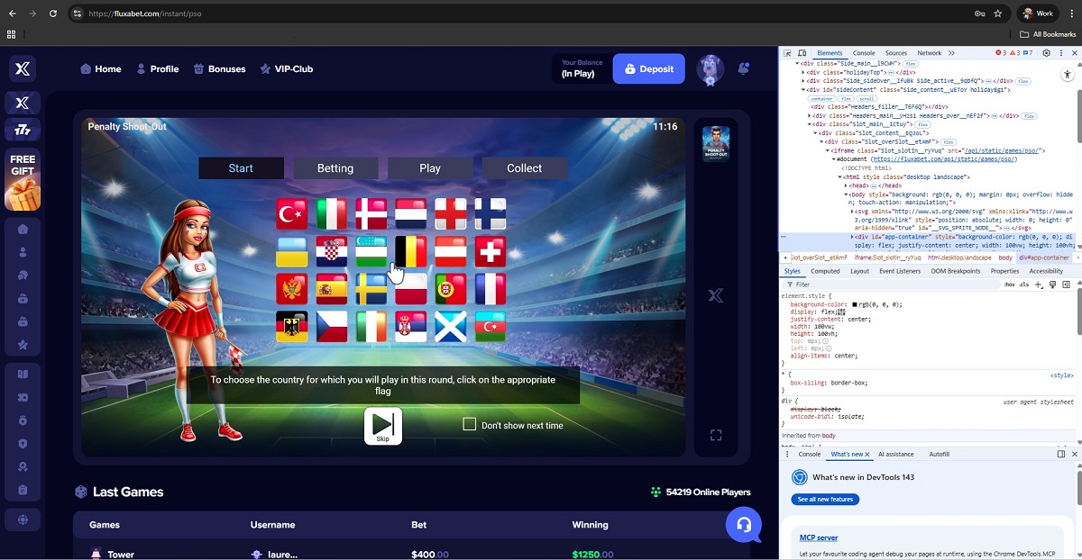1082x560 pixels.
Task: Click the notifications bell icon
Action: tap(744, 68)
